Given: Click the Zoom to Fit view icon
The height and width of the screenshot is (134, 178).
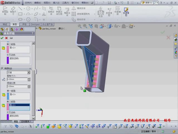Looking at the screenshot, I should pyautogui.click(x=80, y=26).
